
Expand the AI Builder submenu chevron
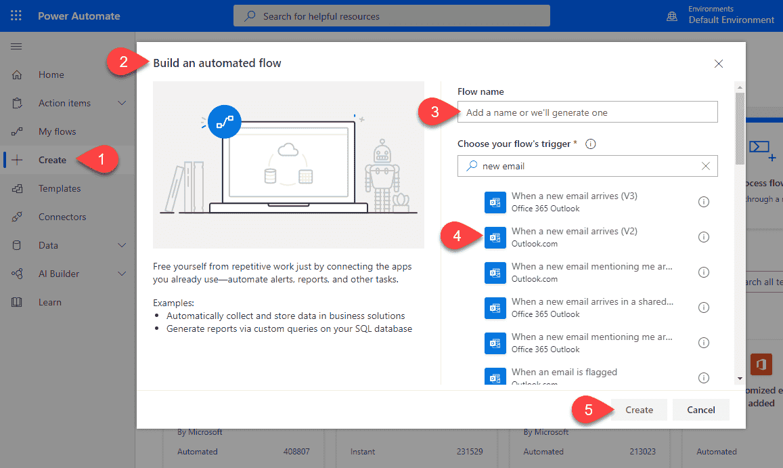(122, 274)
